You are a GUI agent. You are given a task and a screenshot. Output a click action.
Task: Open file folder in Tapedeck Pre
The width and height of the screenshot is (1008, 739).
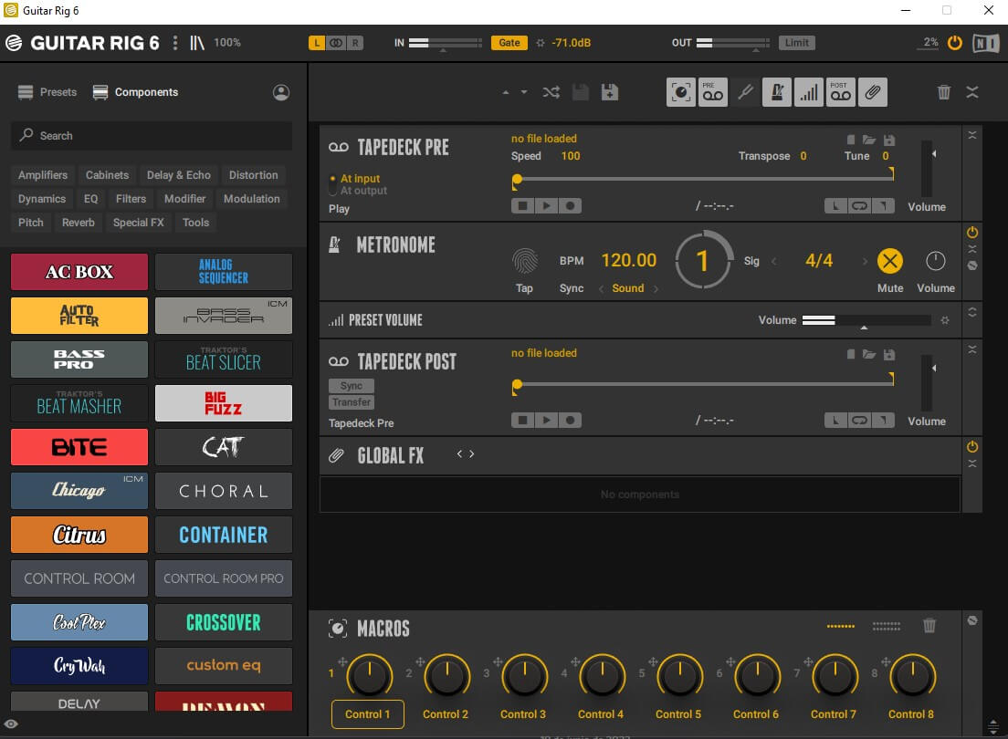[x=869, y=140]
